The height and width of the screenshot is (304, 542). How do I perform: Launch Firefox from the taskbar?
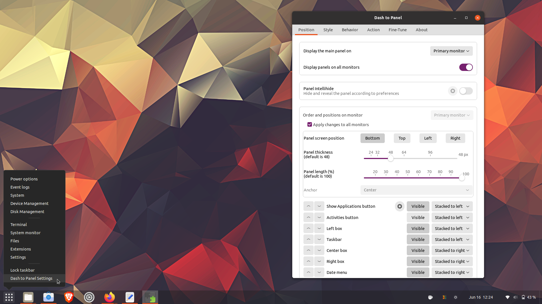pos(109,297)
